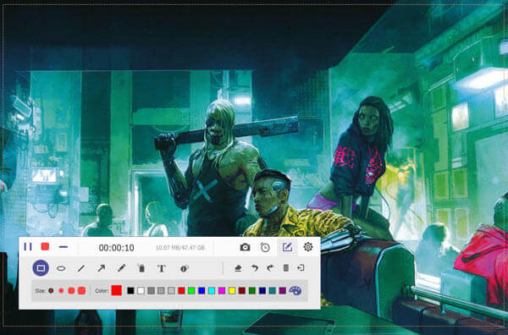
Task: Choose the arrow drawing tool
Action: point(102,268)
